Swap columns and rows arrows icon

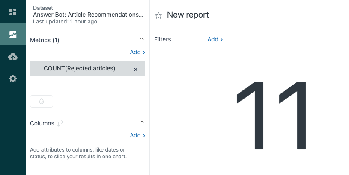[x=60, y=123]
